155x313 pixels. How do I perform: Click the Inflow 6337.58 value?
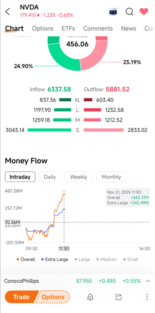pos(59,89)
